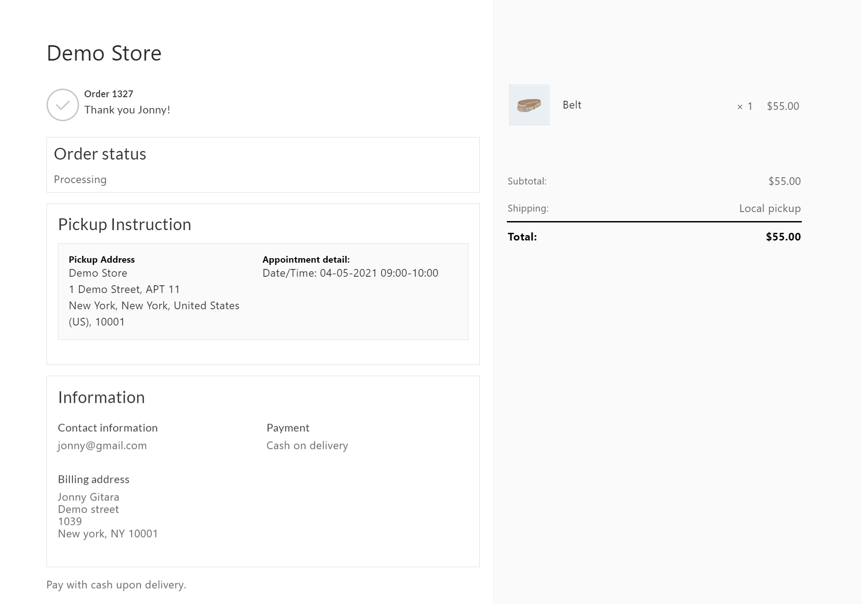Screen dimensions: 861x604
Task: Click the Processing order status text
Action: click(80, 179)
